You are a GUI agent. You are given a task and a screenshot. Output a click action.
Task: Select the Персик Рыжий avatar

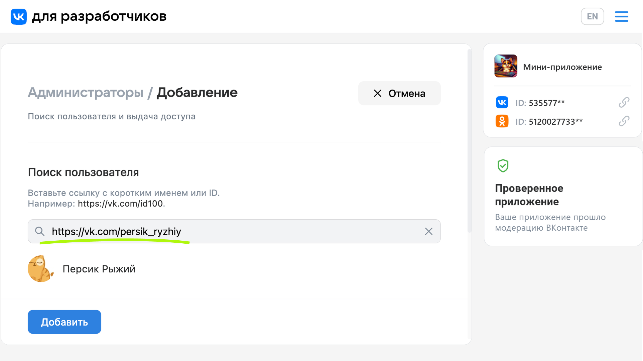point(40,269)
